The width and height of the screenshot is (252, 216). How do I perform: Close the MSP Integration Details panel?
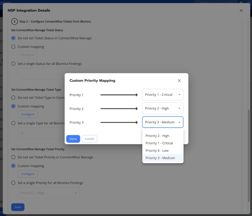241,10
